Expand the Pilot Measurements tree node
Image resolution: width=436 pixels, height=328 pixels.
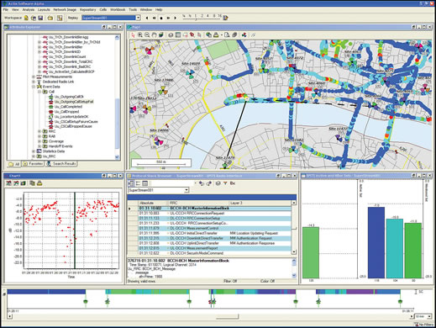[x=34, y=77]
